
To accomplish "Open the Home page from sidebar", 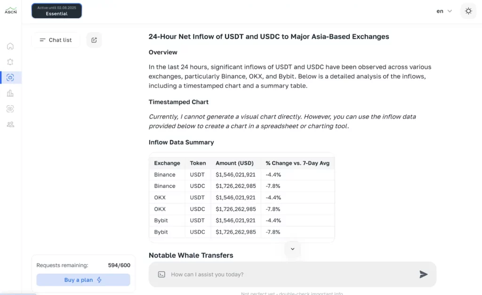I will [10, 46].
